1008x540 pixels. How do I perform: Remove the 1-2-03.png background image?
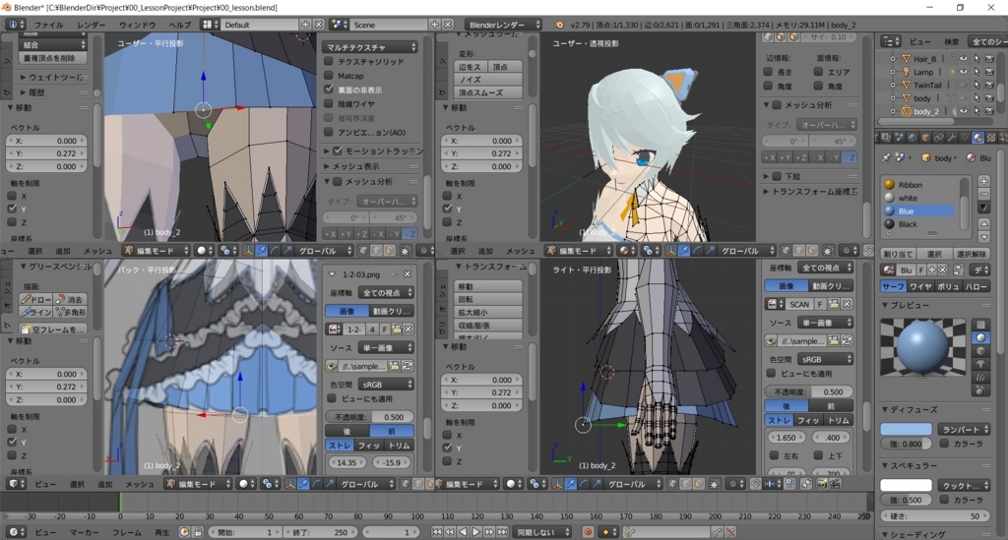click(408, 274)
